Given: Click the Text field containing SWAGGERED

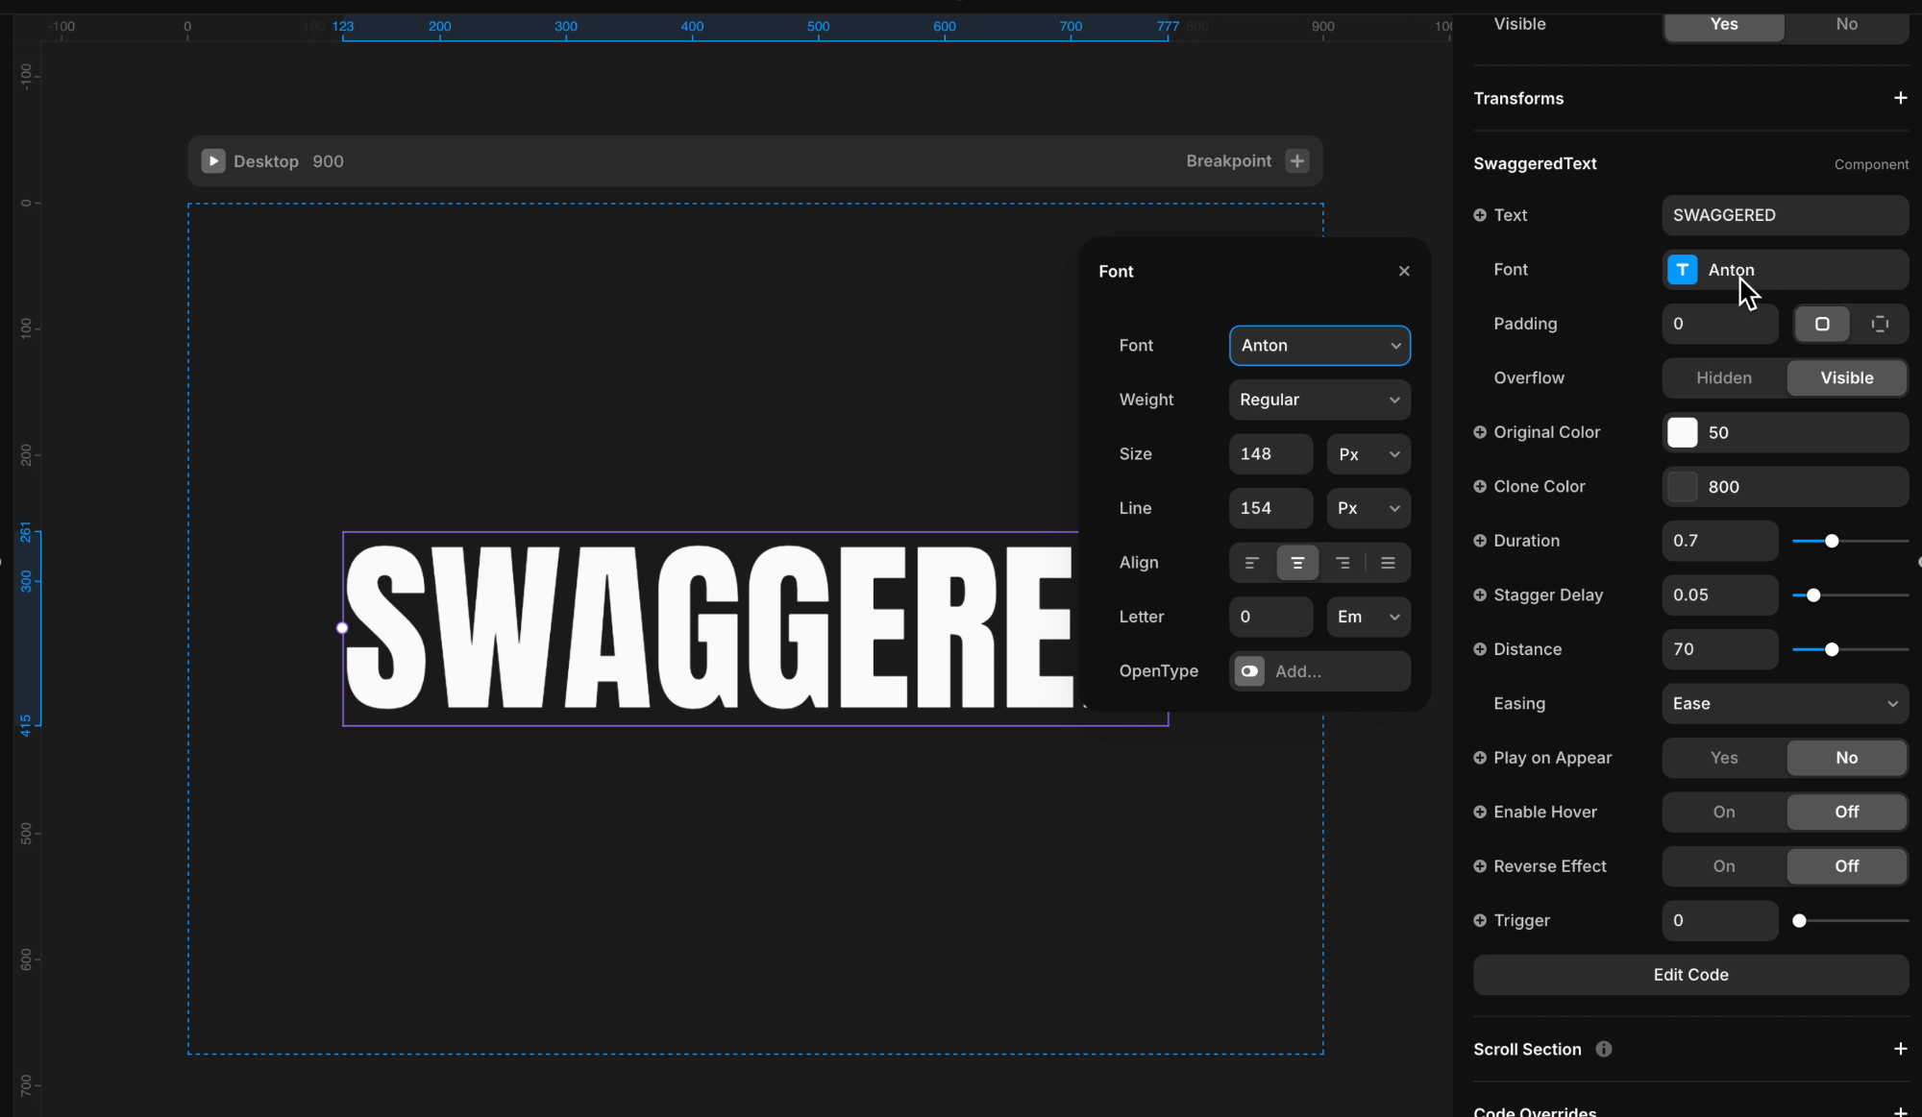Looking at the screenshot, I should point(1785,215).
